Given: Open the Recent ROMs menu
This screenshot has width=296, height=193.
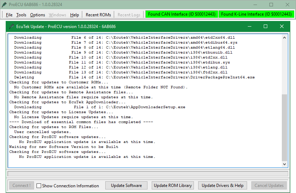Looking at the screenshot, I should point(98,15).
